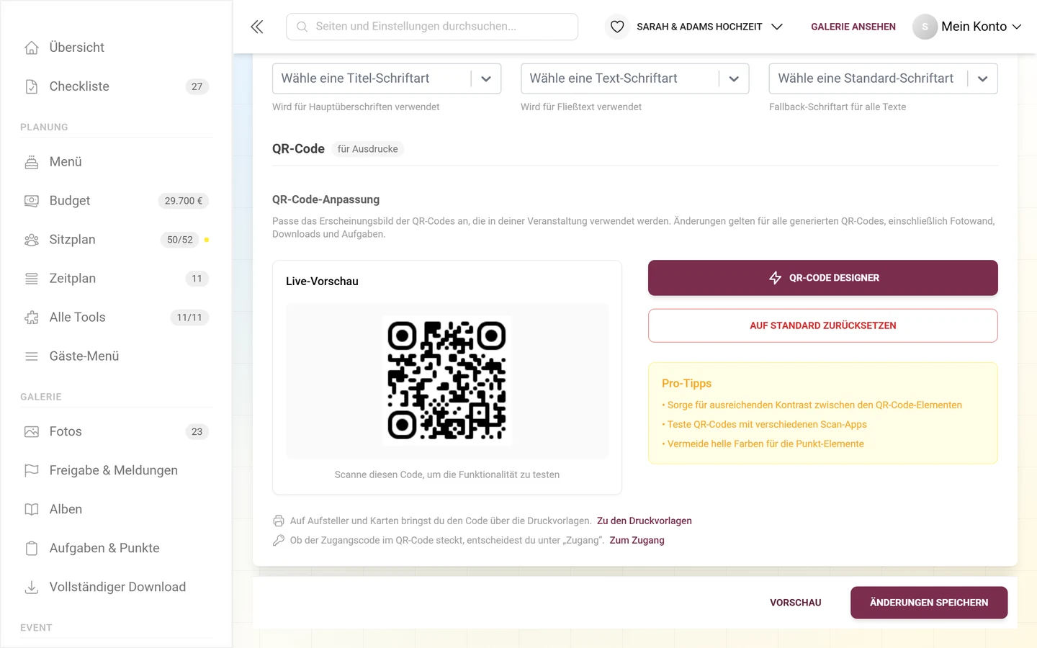
Task: Click the Alle Tools 11/11 badge
Action: click(189, 318)
